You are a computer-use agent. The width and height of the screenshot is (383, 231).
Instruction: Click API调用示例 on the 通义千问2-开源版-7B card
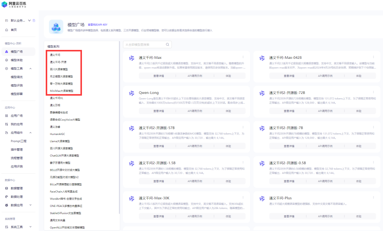click(x=325, y=146)
